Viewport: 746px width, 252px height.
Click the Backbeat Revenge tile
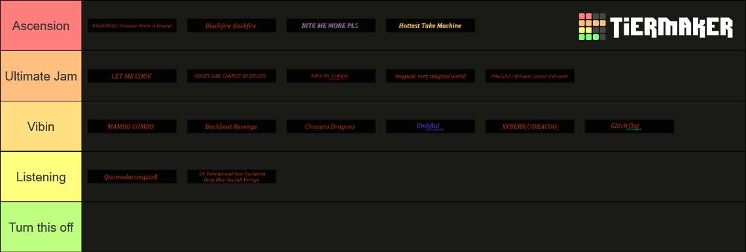click(231, 126)
